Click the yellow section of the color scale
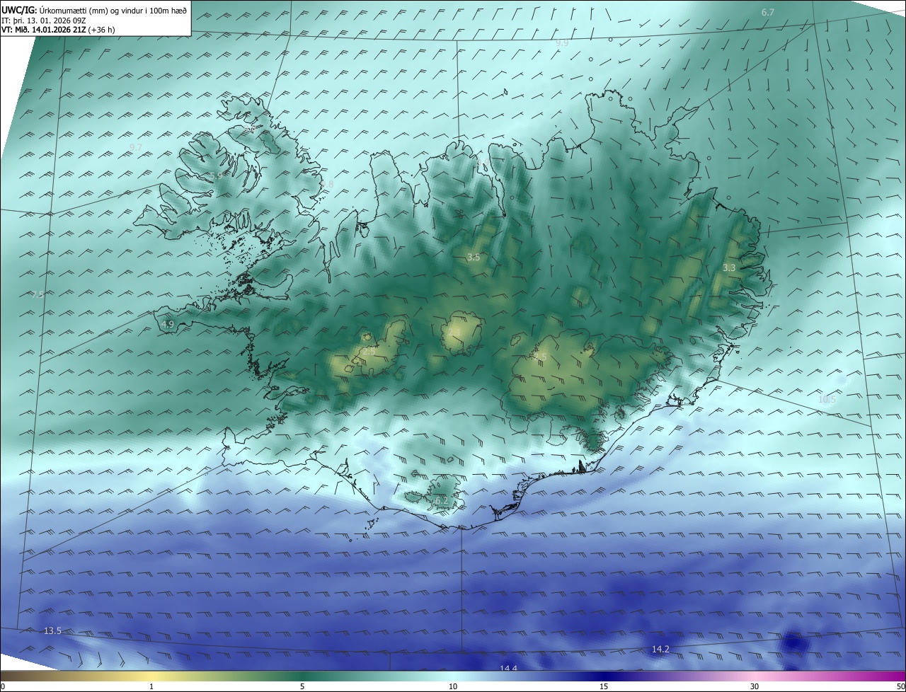This screenshot has height=692, width=906. 152,676
